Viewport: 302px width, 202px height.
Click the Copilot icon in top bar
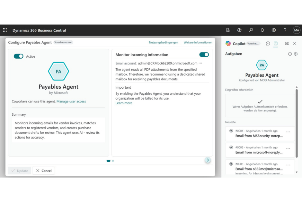(x=239, y=30)
